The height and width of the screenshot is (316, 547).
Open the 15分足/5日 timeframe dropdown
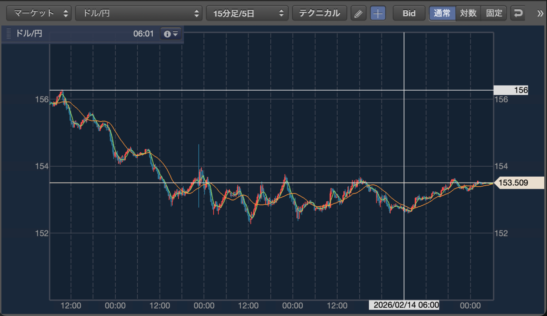point(247,13)
